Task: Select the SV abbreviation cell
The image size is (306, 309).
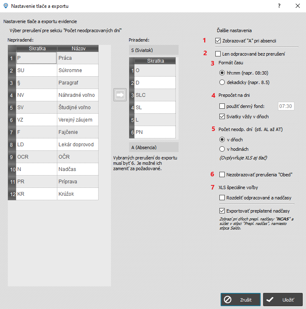Action: coord(37,108)
